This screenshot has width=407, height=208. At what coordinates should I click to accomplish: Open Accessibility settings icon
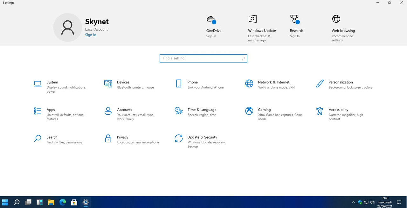click(320, 111)
